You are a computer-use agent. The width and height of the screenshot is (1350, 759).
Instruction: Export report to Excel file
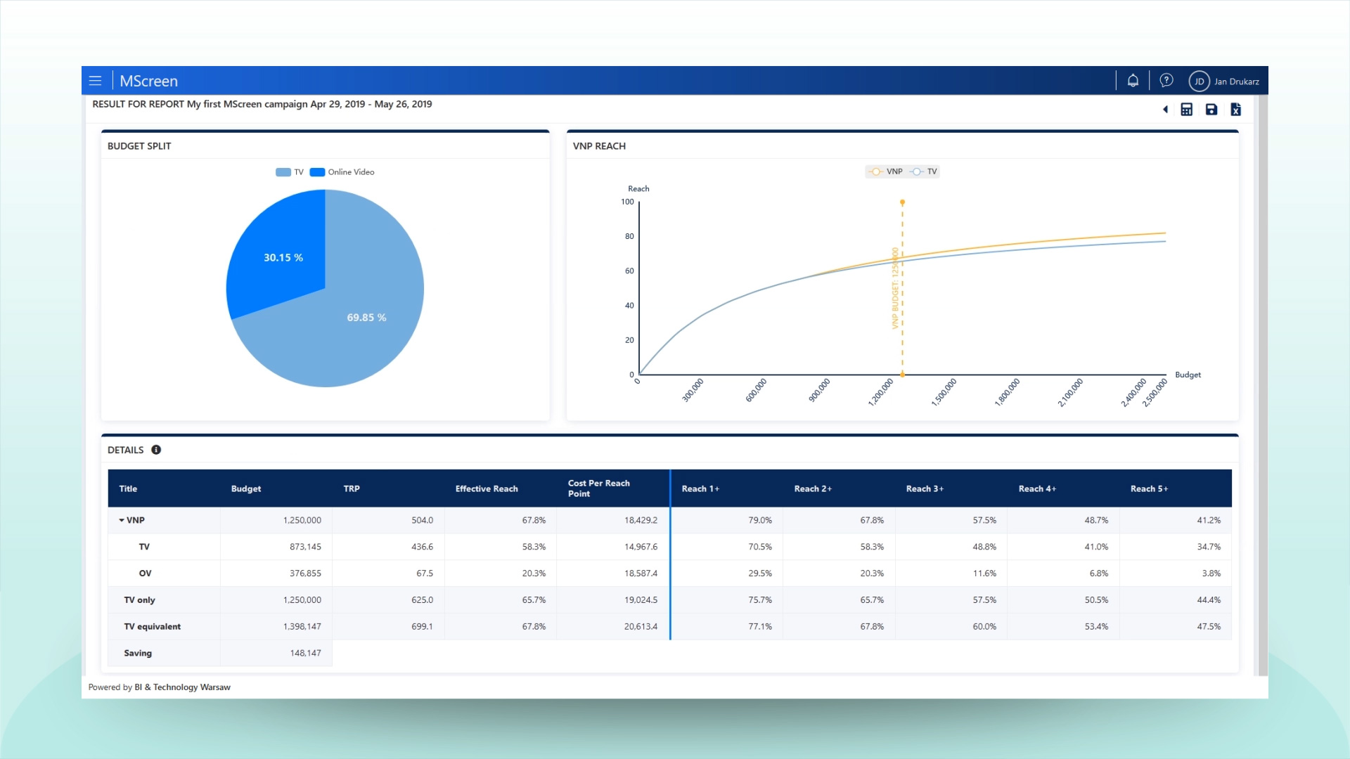tap(1236, 110)
